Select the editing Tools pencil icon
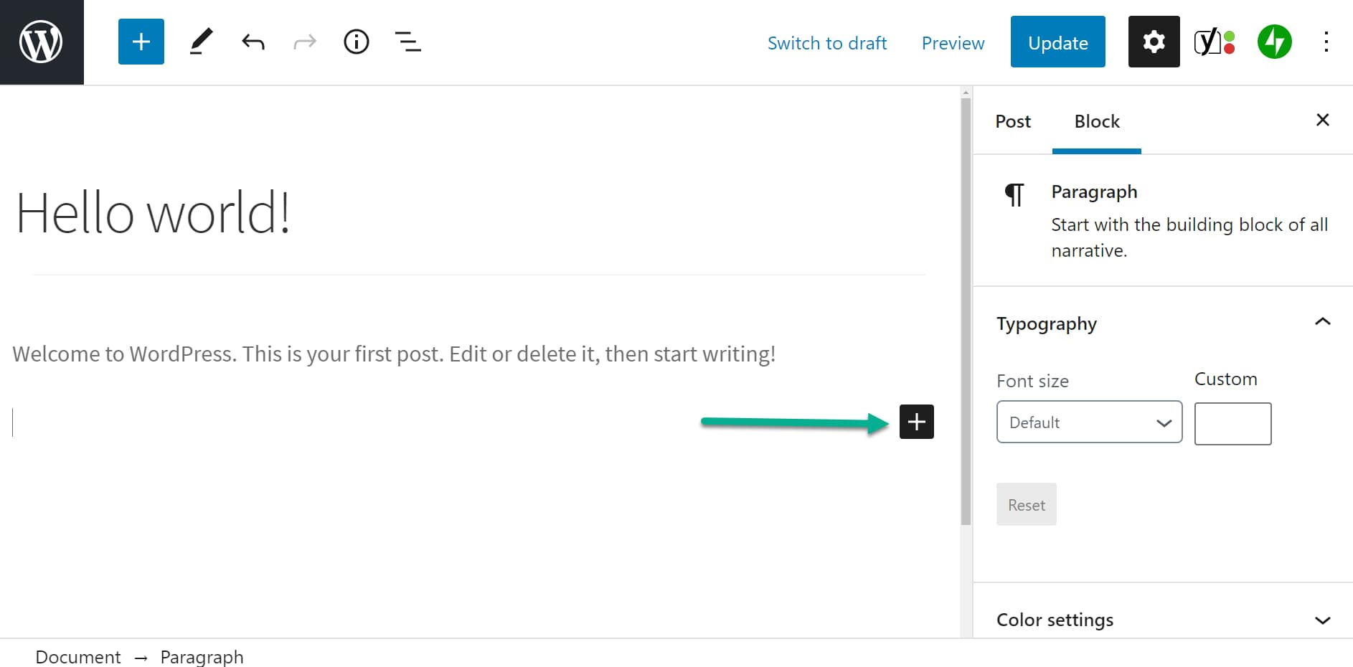 click(x=201, y=42)
